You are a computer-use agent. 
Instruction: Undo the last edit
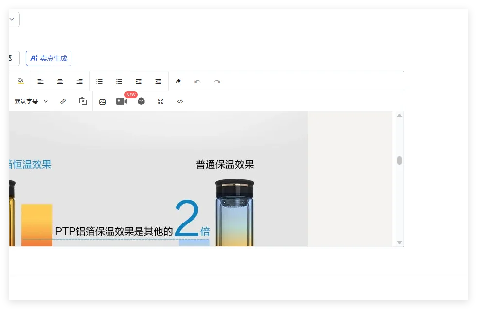(x=198, y=82)
